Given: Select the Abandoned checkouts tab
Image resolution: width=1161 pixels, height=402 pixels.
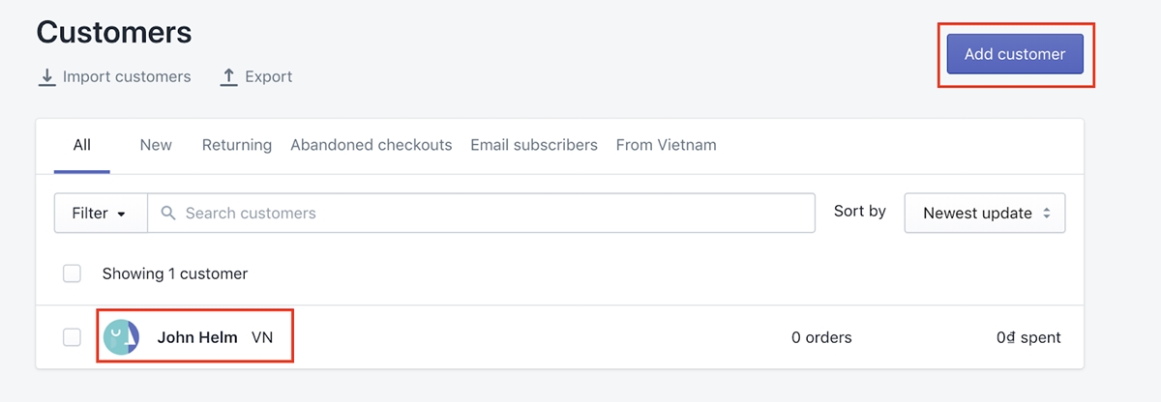Looking at the screenshot, I should tap(372, 145).
